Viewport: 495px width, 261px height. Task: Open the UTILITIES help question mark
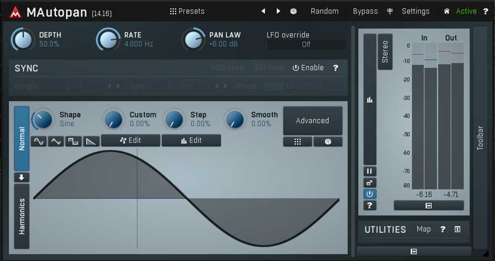[443, 229]
